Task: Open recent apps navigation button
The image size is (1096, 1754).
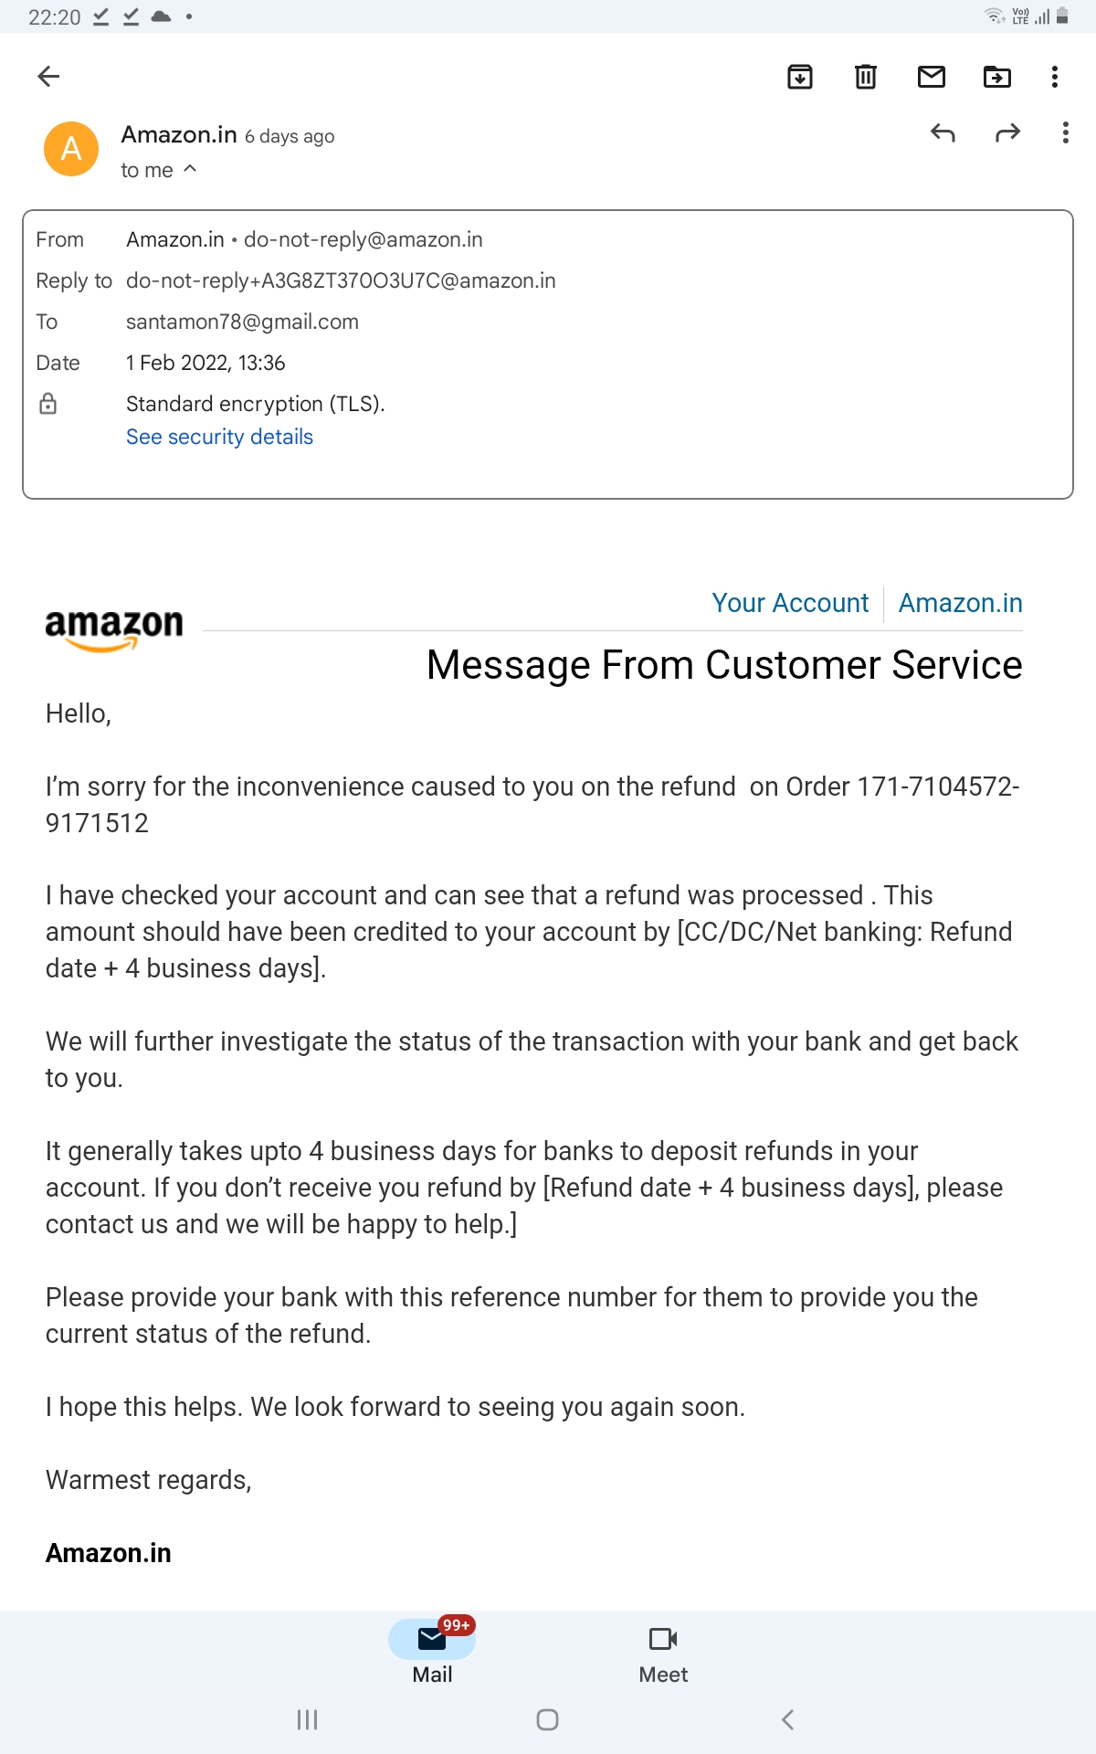Action: pos(307,1719)
